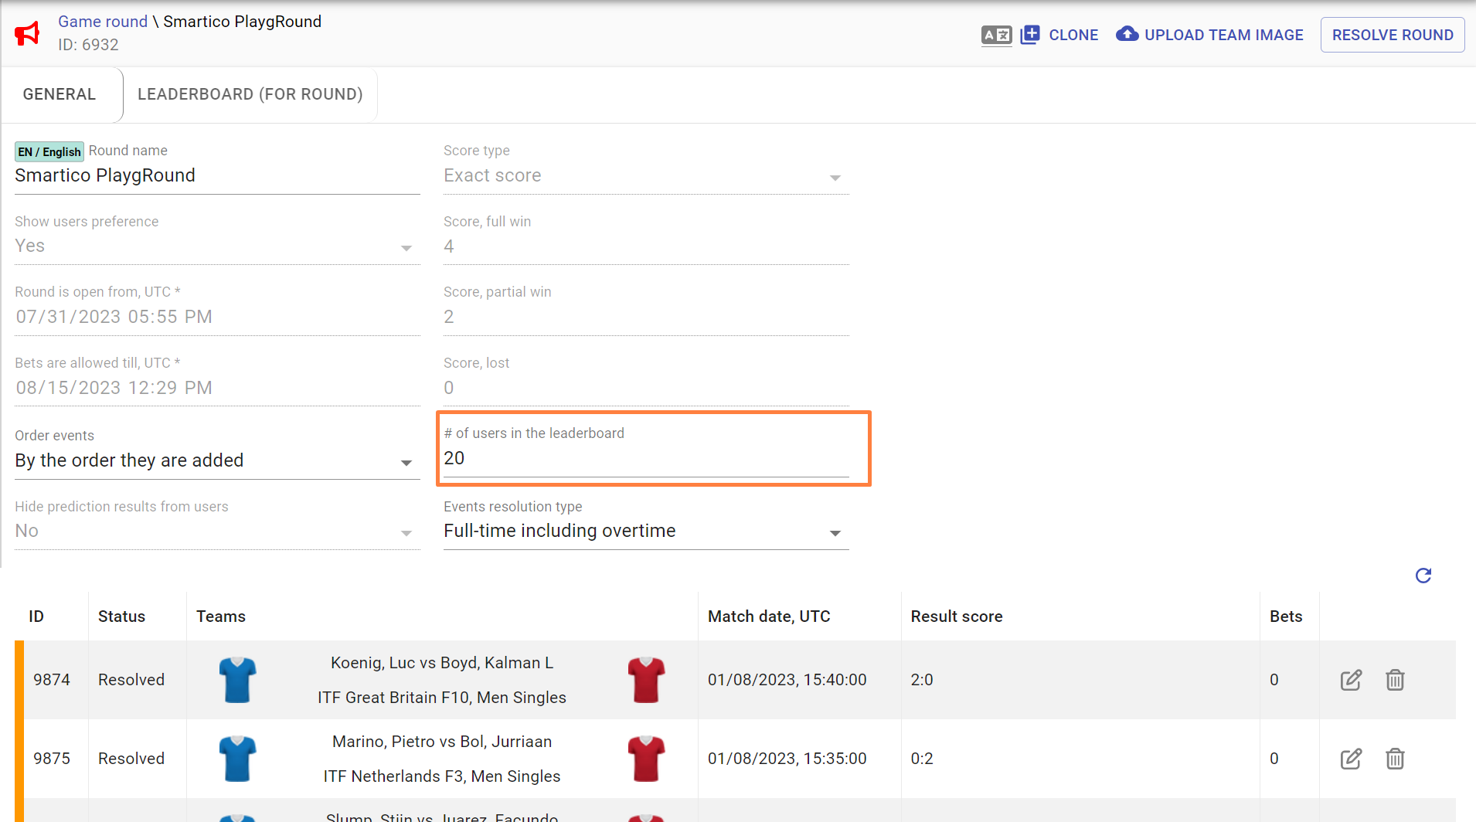Expand the Events resolution type dropdown
Image resolution: width=1476 pixels, height=822 pixels.
[645, 532]
